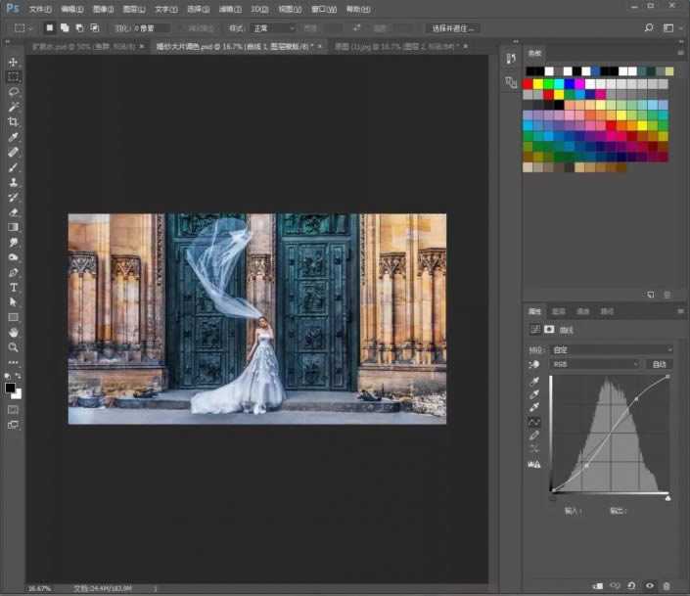Image resolution: width=690 pixels, height=596 pixels.
Task: Pick the red swatch in Swatches panel
Action: [529, 84]
